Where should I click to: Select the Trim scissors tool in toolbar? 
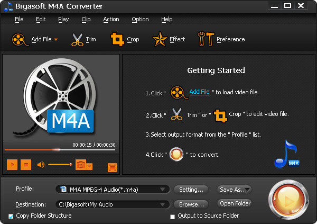tap(77, 40)
